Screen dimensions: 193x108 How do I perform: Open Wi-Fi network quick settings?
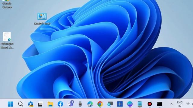[188, 104]
